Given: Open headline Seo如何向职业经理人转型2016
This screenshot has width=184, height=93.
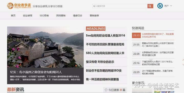Looking at the screenshot, I should coord(105,36).
